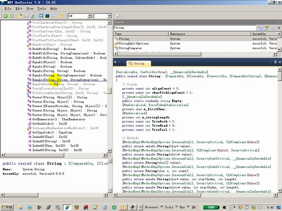This screenshot has height=211, width=282.
Task: Open code pane header dropdown arrow
Action: pos(275,62)
